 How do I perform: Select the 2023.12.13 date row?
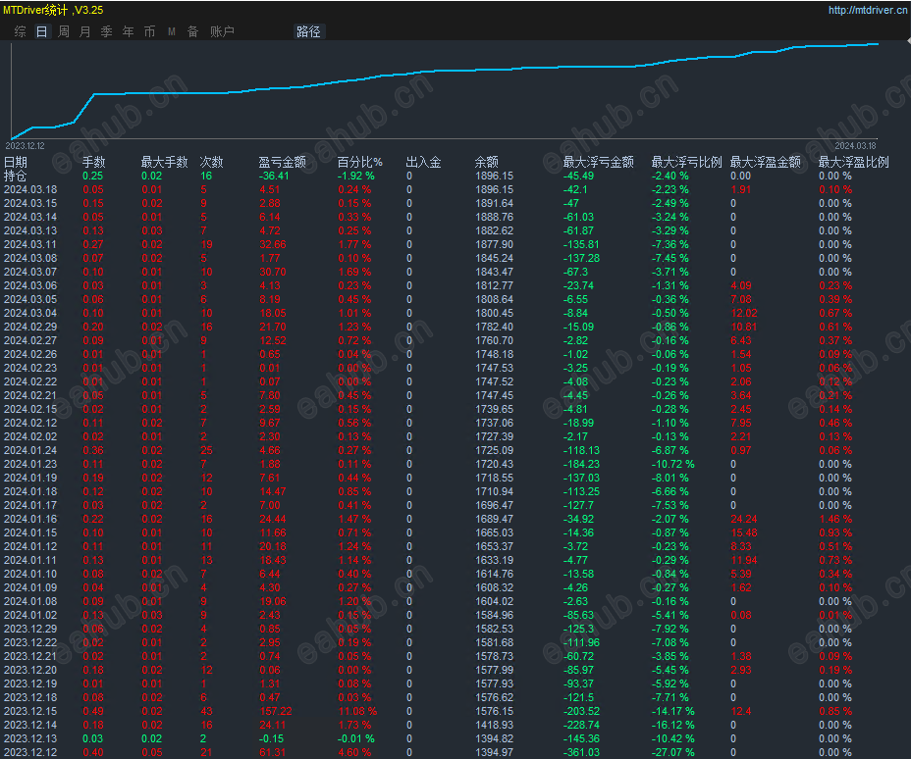30,738
